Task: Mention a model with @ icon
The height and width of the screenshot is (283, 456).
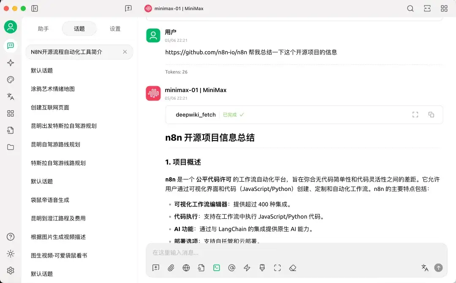Action: tap(232, 268)
